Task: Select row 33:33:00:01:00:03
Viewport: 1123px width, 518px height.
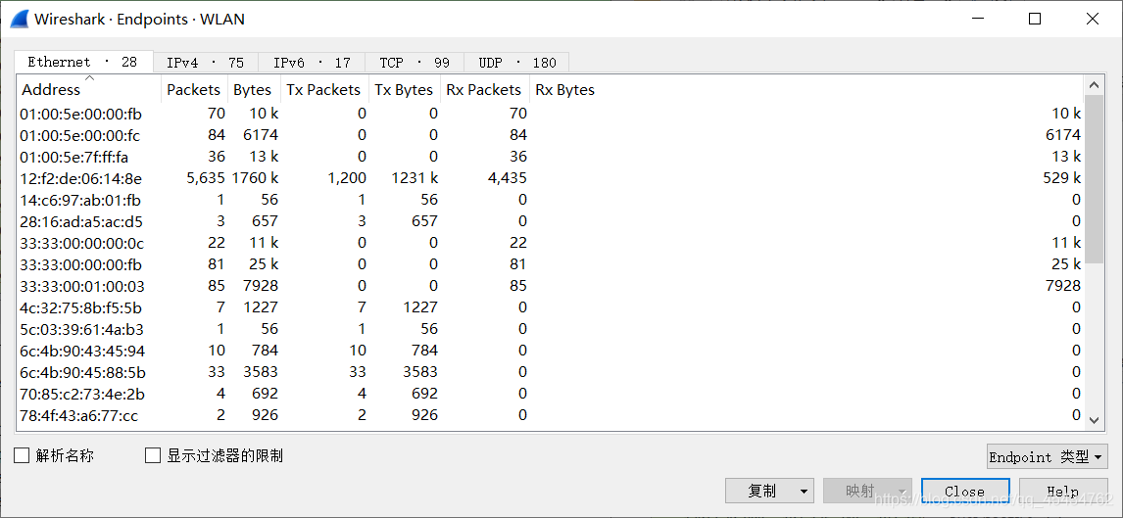Action: (550, 286)
